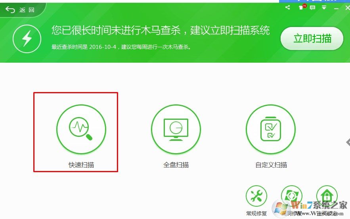Open the skin shirt icon with notification badge

pyautogui.click(x=302, y=7)
